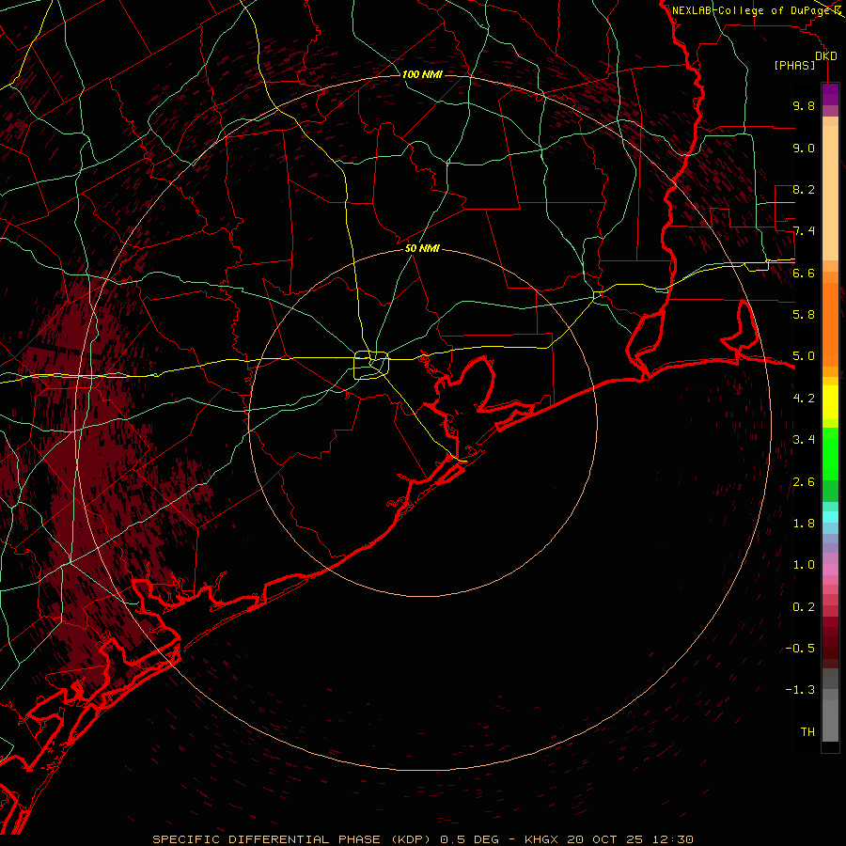Click the 1.8 value on color scale
Viewport: 846px width, 846px height.
tap(804, 524)
